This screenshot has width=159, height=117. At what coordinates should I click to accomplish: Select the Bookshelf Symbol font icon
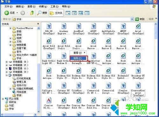tap(123, 71)
